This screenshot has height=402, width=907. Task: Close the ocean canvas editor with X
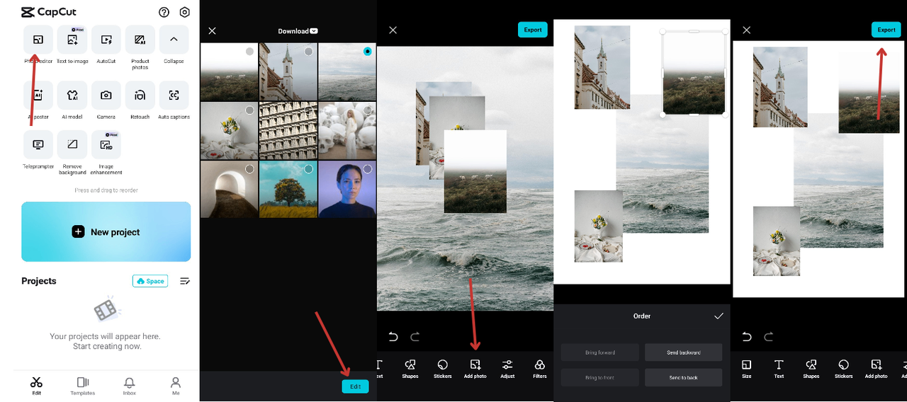(x=393, y=30)
